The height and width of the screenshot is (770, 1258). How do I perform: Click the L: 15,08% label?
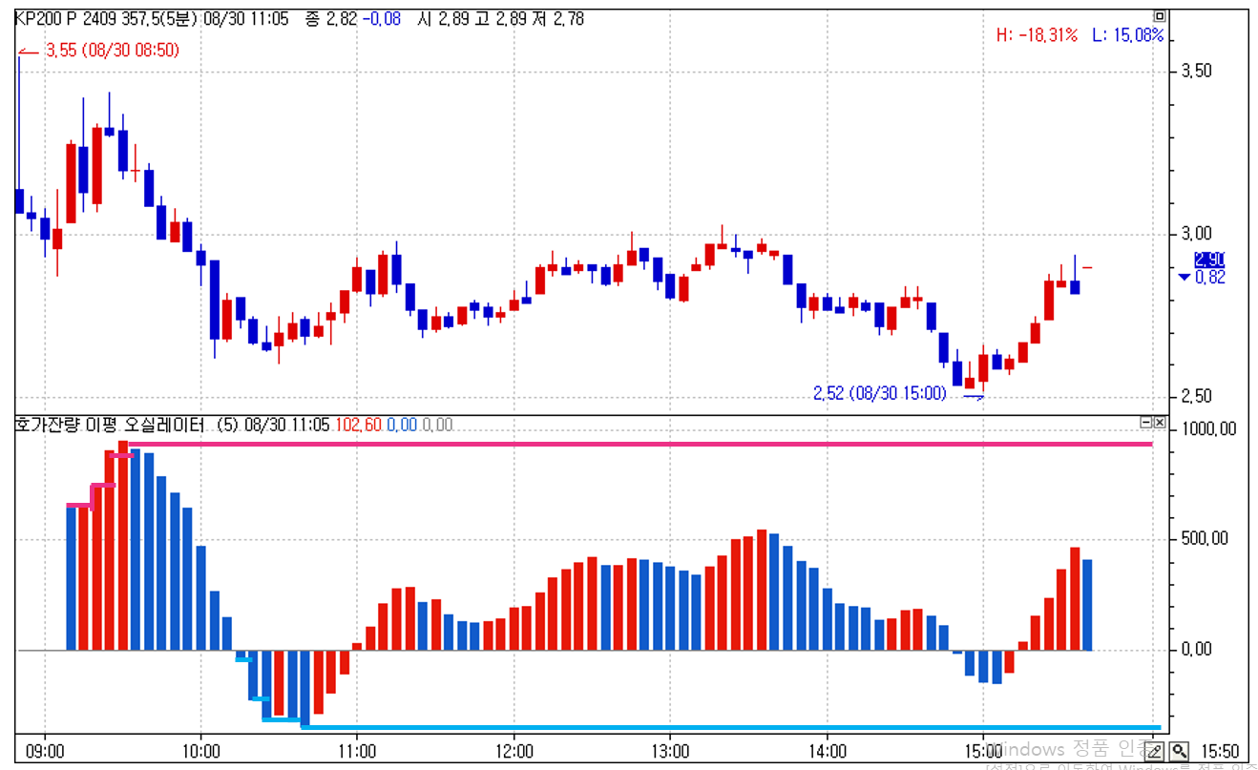click(x=1128, y=35)
